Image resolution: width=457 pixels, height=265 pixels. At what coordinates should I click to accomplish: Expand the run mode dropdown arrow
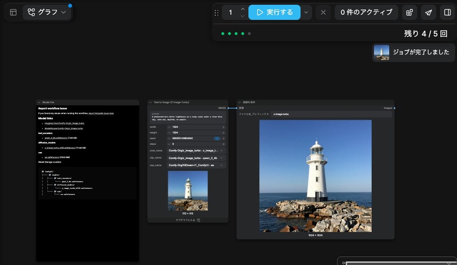306,13
